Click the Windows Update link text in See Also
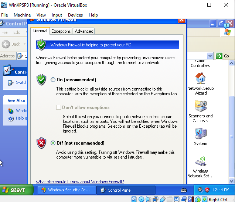The height and width of the screenshot is (202, 235). (x=21, y=111)
